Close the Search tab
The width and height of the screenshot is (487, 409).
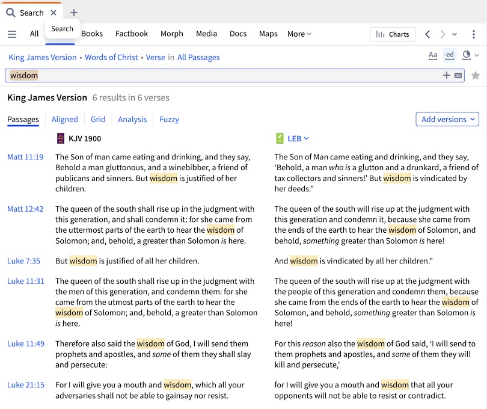[x=54, y=13]
